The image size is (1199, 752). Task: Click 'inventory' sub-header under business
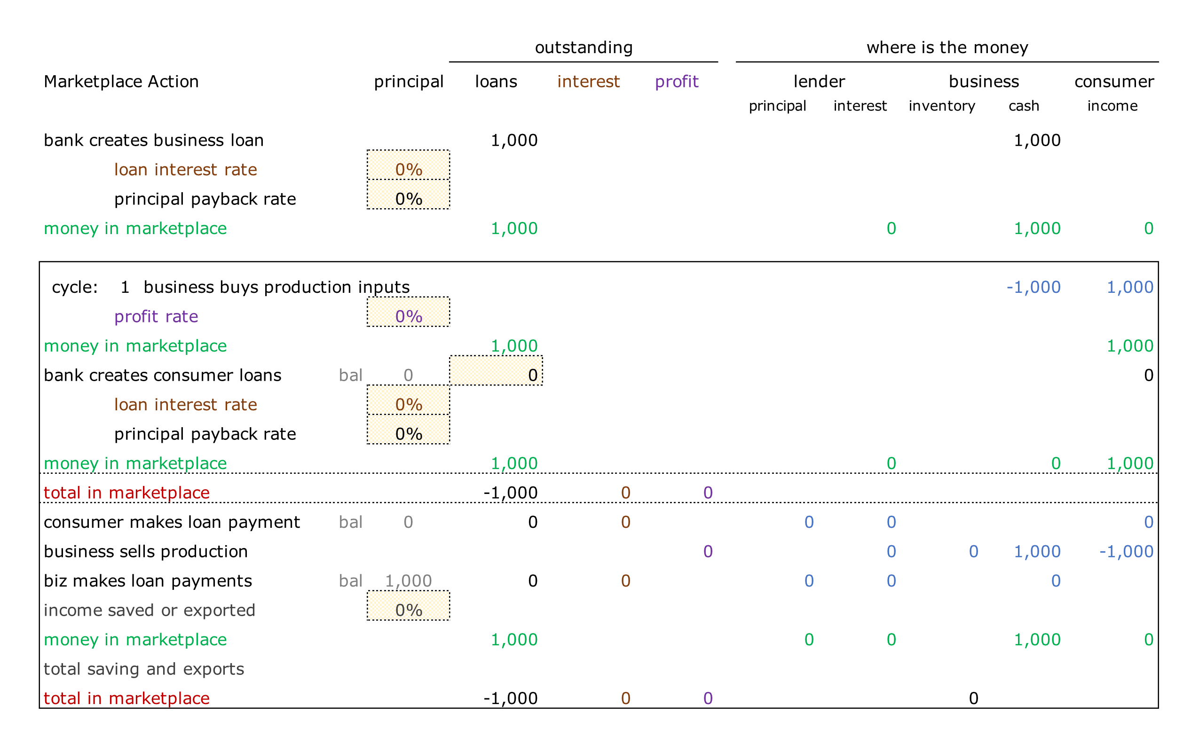[x=941, y=105]
